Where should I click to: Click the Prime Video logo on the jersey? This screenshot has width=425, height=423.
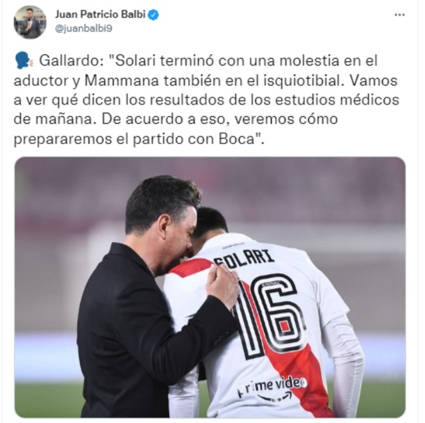click(272, 387)
